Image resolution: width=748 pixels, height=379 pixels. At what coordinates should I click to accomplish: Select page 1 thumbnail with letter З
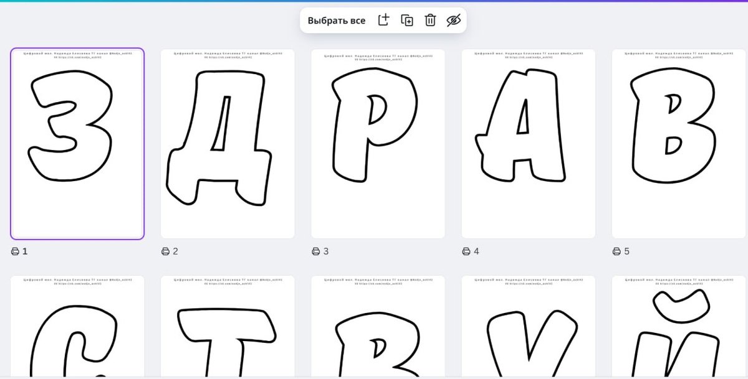point(77,144)
